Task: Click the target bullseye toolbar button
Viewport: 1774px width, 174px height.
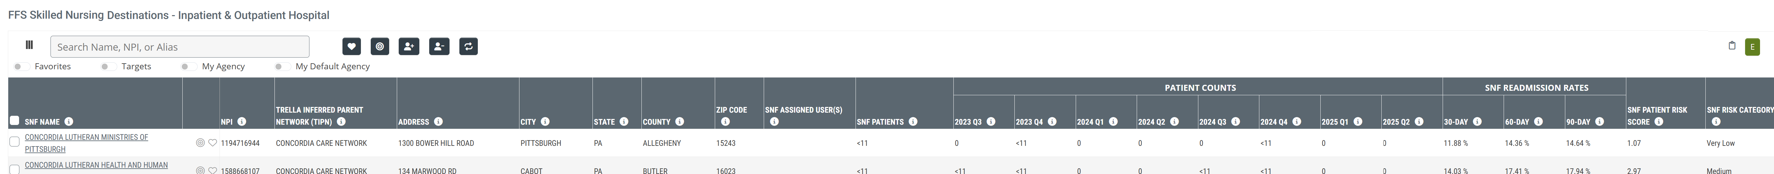Action: (379, 47)
